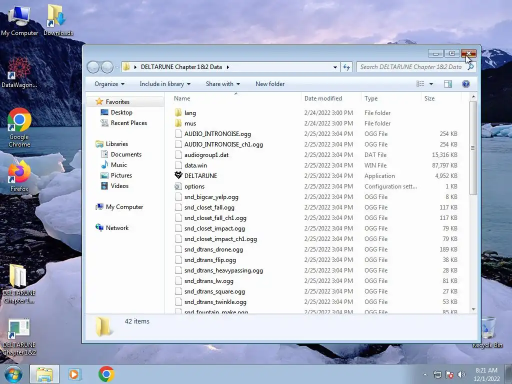Click the Windows Explorer taskbar icon
This screenshot has height=384, width=512.
(x=44, y=374)
